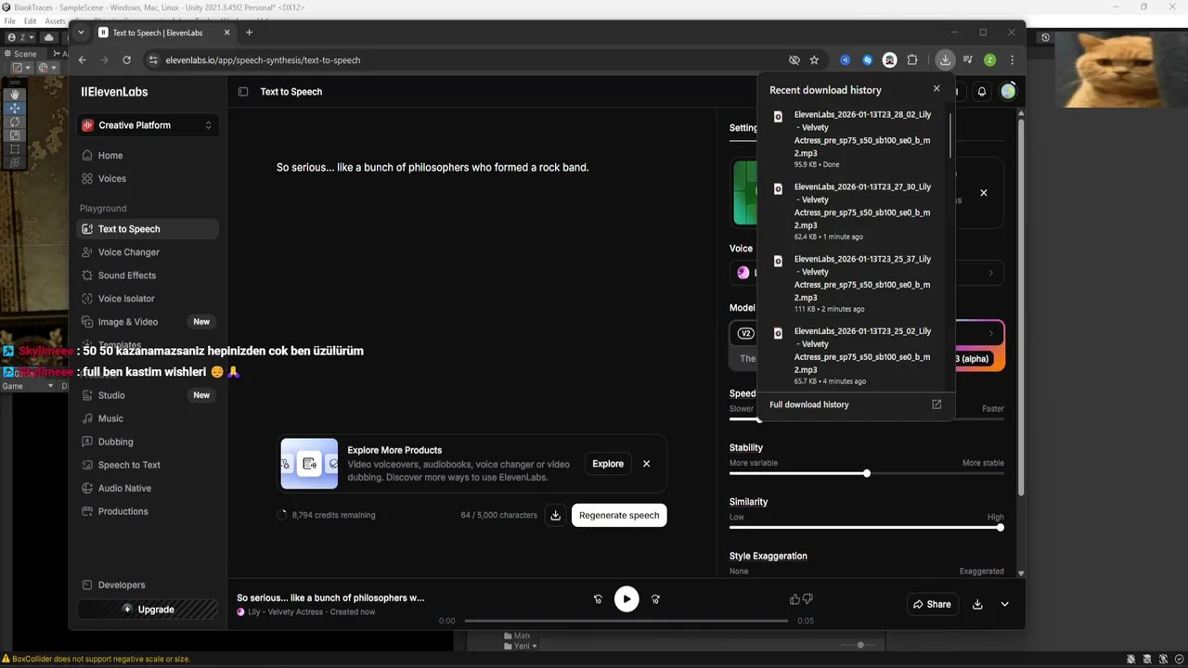Close the voice card with X in Settings
The width and height of the screenshot is (1188, 668).
pyautogui.click(x=984, y=193)
